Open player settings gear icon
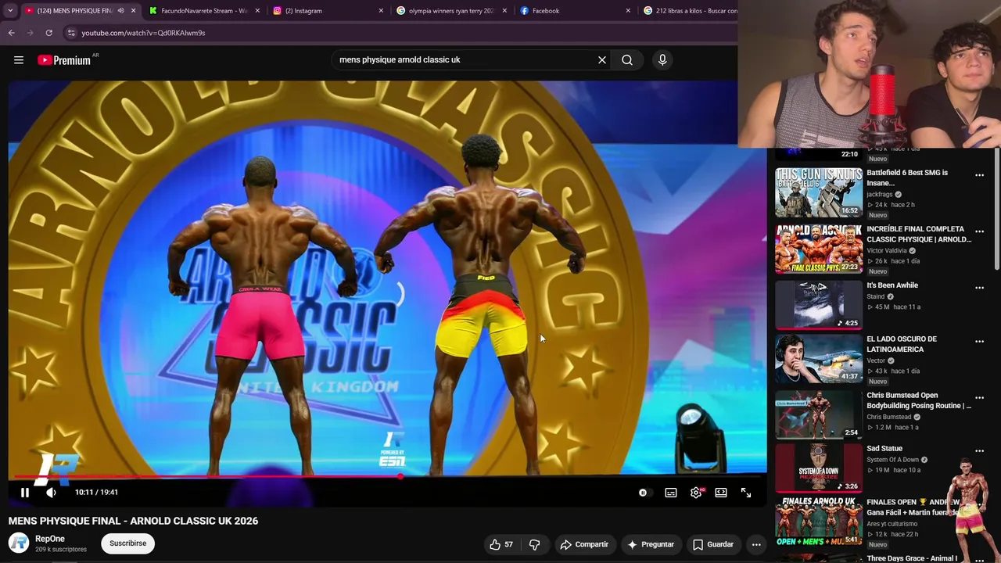The height and width of the screenshot is (563, 1001). [696, 493]
